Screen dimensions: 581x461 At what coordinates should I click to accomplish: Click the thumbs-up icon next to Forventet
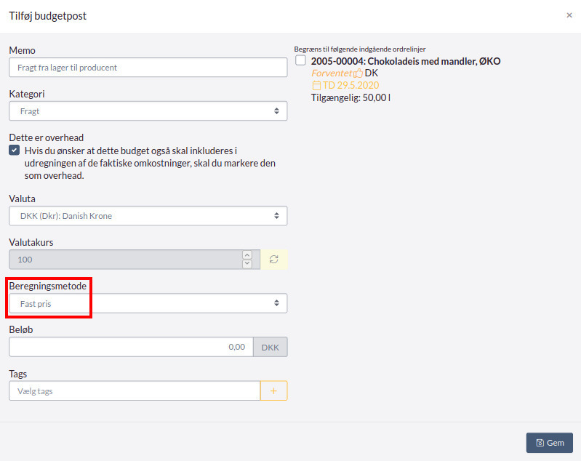pyautogui.click(x=358, y=73)
